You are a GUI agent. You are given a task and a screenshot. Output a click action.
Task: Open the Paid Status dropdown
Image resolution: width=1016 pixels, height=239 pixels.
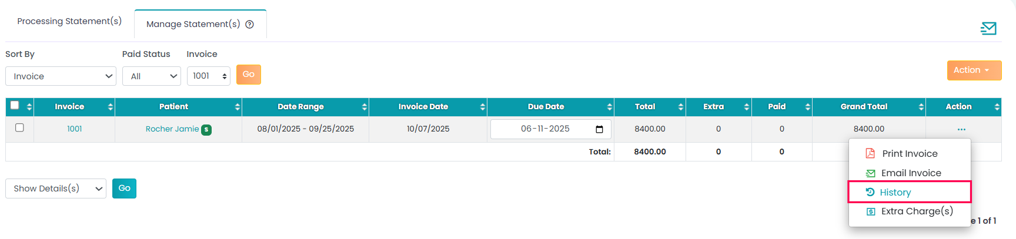(151, 76)
